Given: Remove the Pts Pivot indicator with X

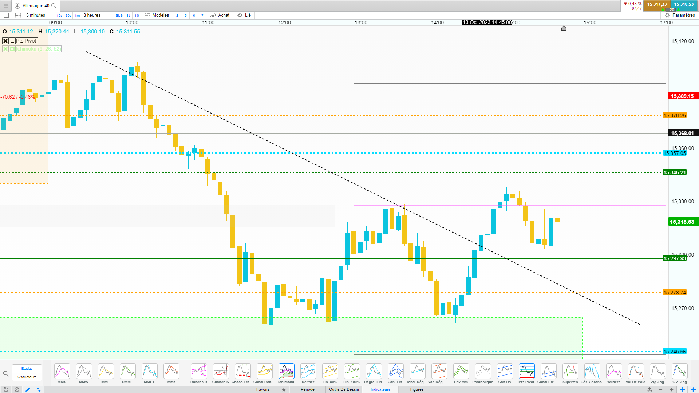Looking at the screenshot, I should click(x=5, y=41).
